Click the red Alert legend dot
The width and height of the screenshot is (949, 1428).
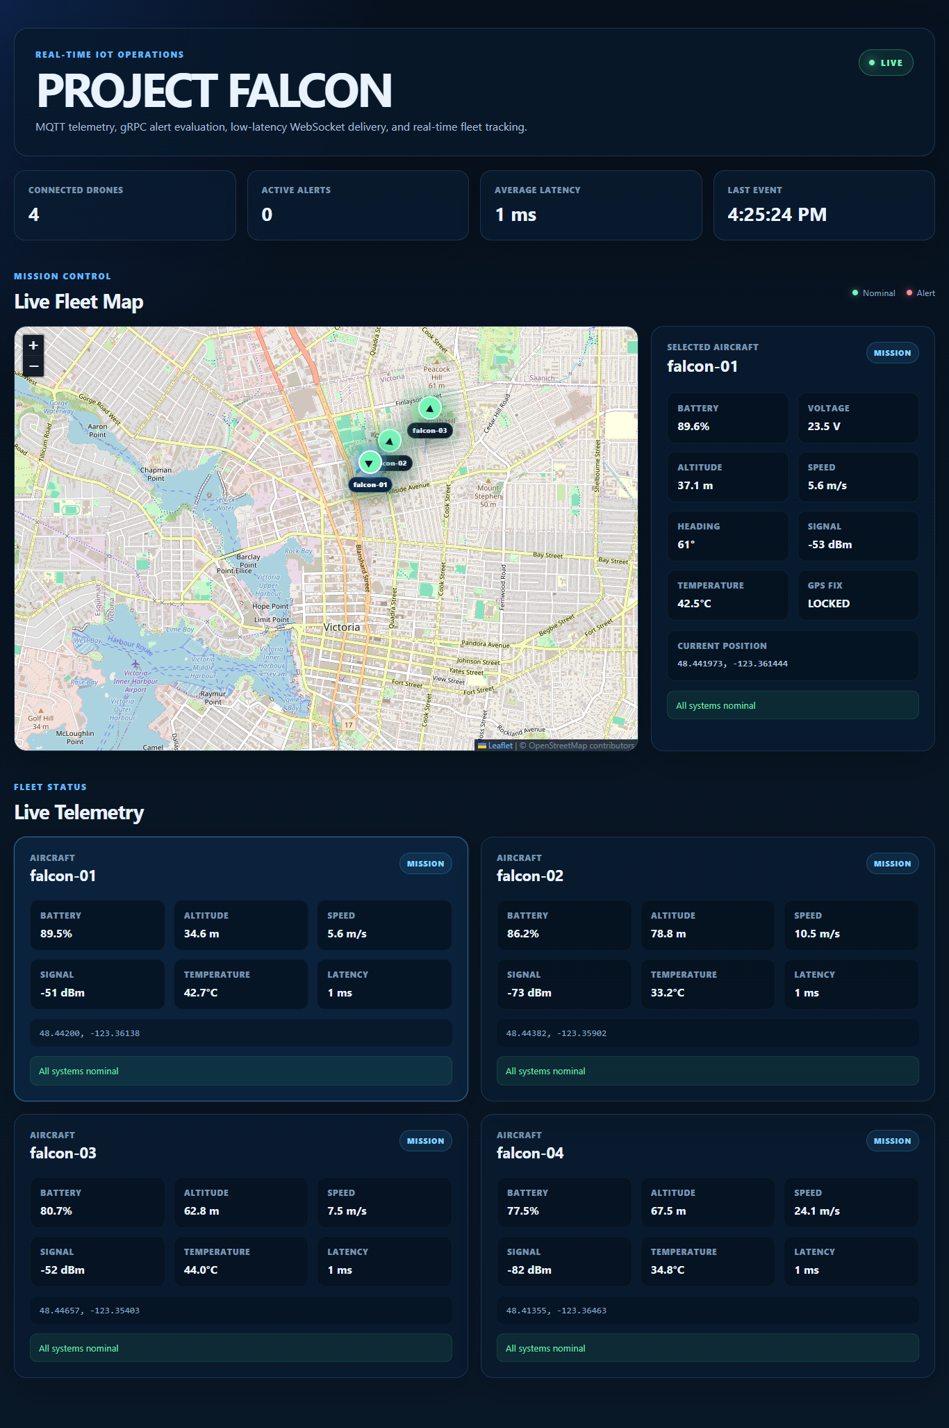[x=909, y=293]
